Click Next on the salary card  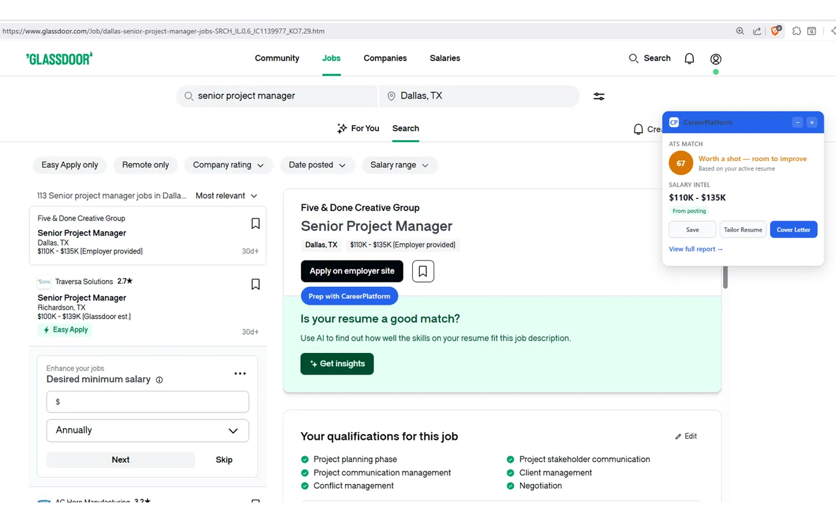click(121, 460)
